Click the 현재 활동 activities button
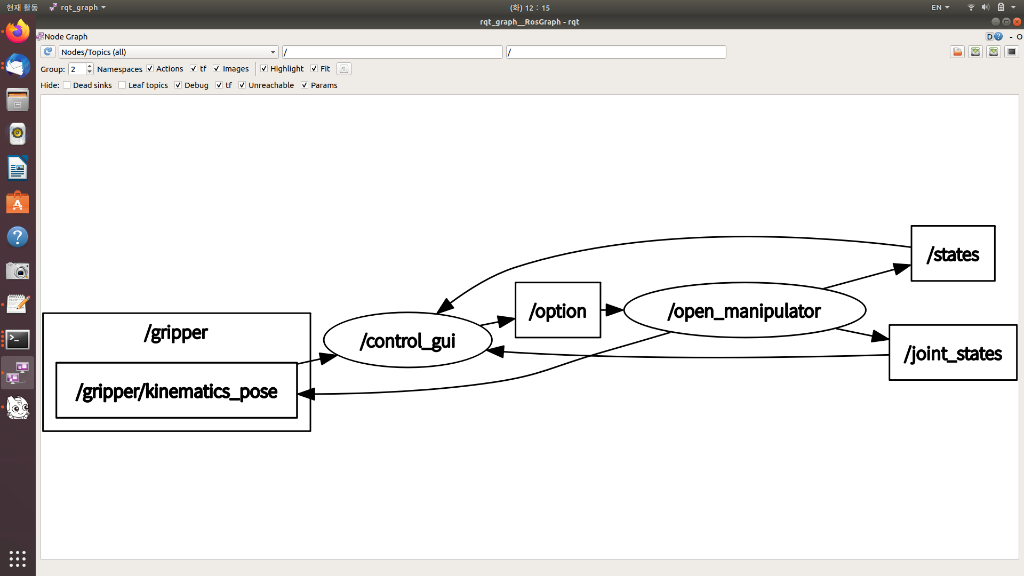The height and width of the screenshot is (576, 1024). 22,7
